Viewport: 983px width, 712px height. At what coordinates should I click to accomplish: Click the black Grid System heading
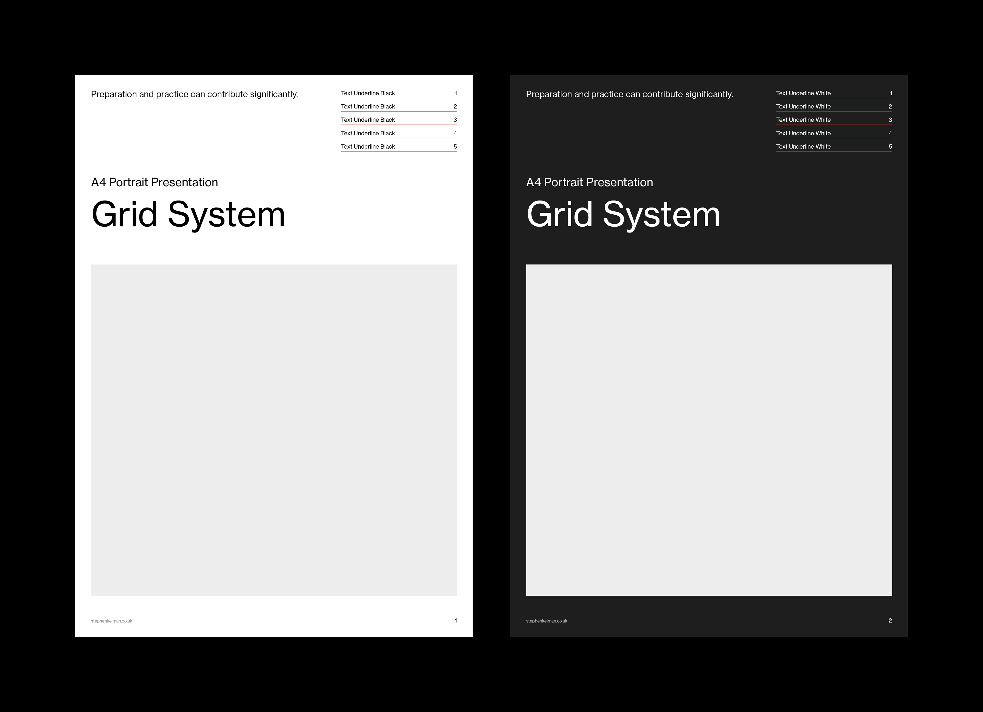(188, 215)
